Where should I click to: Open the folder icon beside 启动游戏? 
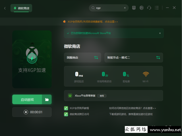click(47, 100)
